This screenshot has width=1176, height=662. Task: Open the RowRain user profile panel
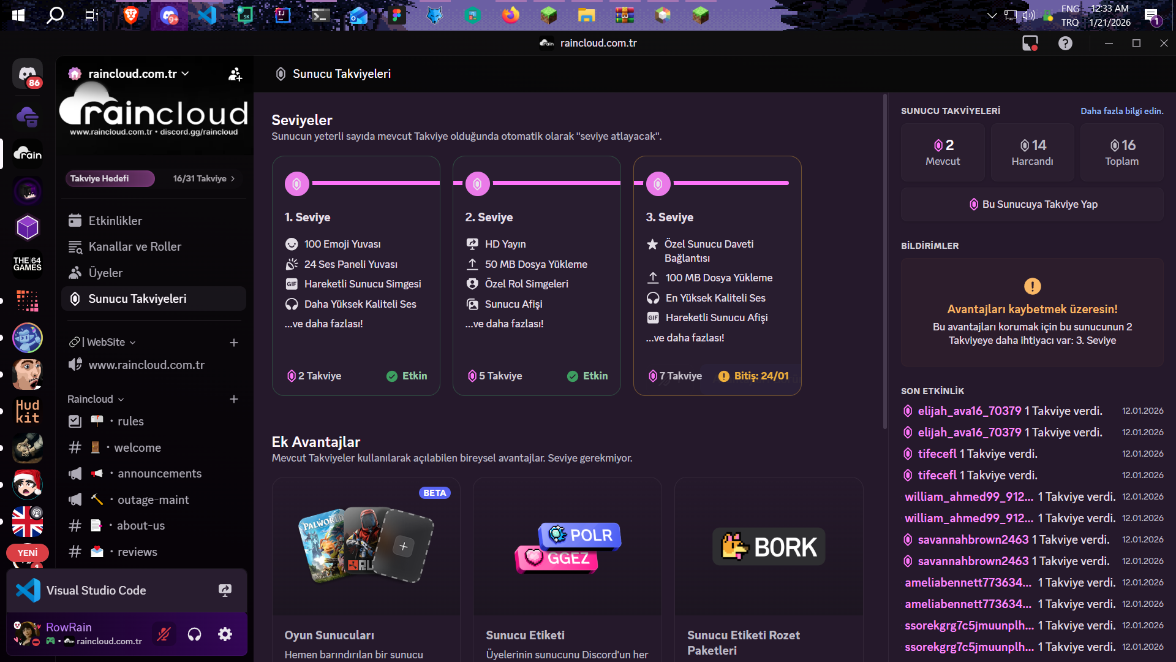[x=80, y=634]
